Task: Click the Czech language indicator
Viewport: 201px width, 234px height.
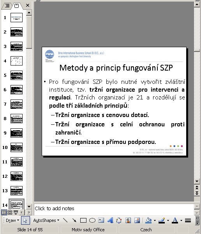Action: pos(146,230)
